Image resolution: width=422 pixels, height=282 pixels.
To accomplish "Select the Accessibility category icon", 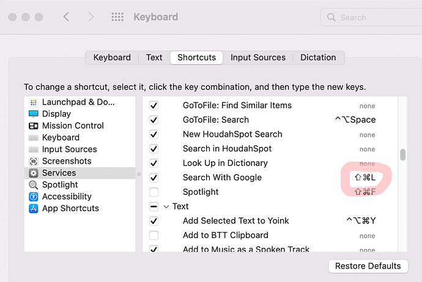I will 34,197.
